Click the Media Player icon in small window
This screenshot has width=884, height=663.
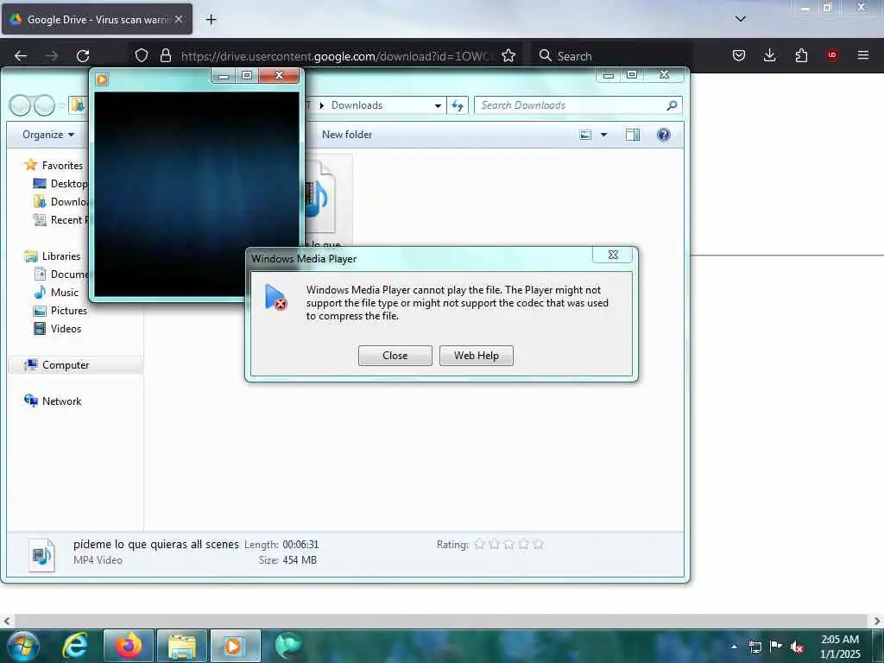tap(102, 79)
